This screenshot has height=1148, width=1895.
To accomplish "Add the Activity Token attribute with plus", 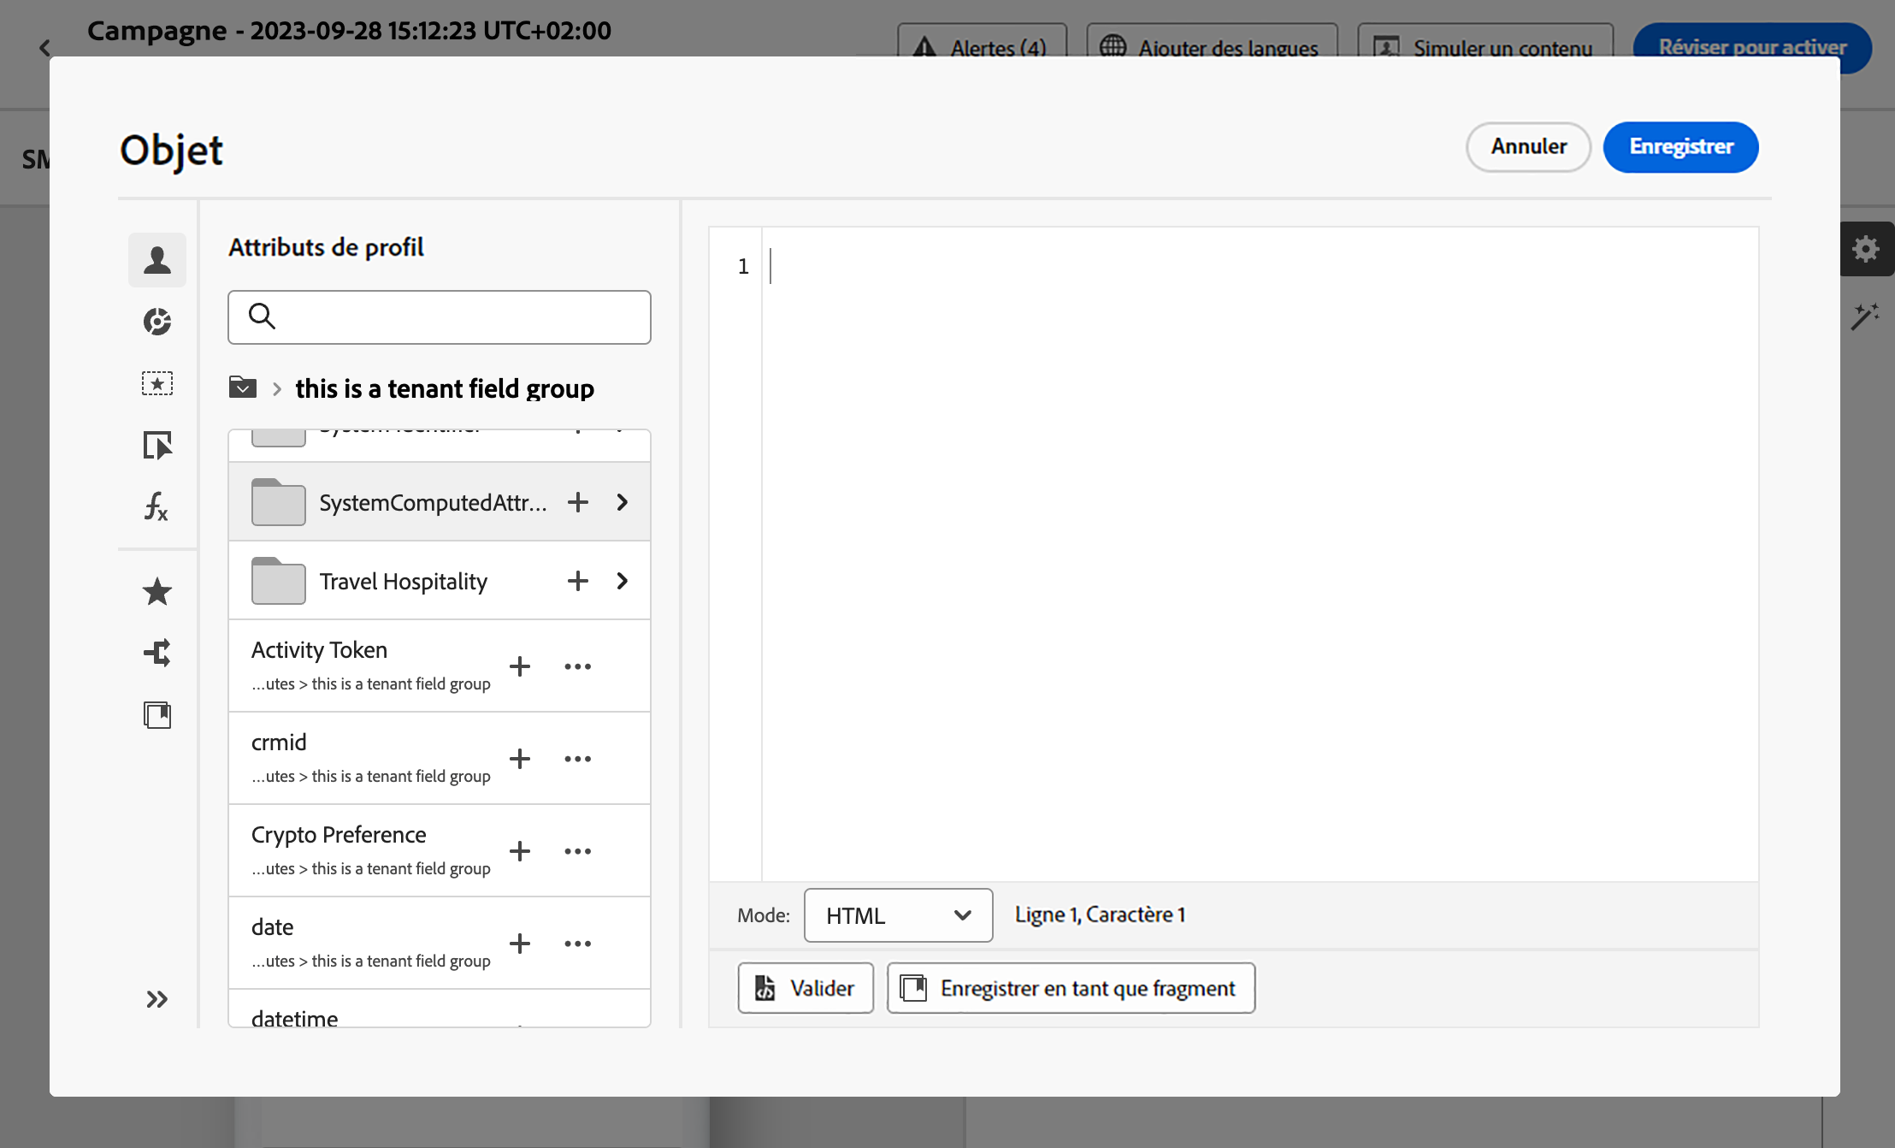I will coord(520,666).
